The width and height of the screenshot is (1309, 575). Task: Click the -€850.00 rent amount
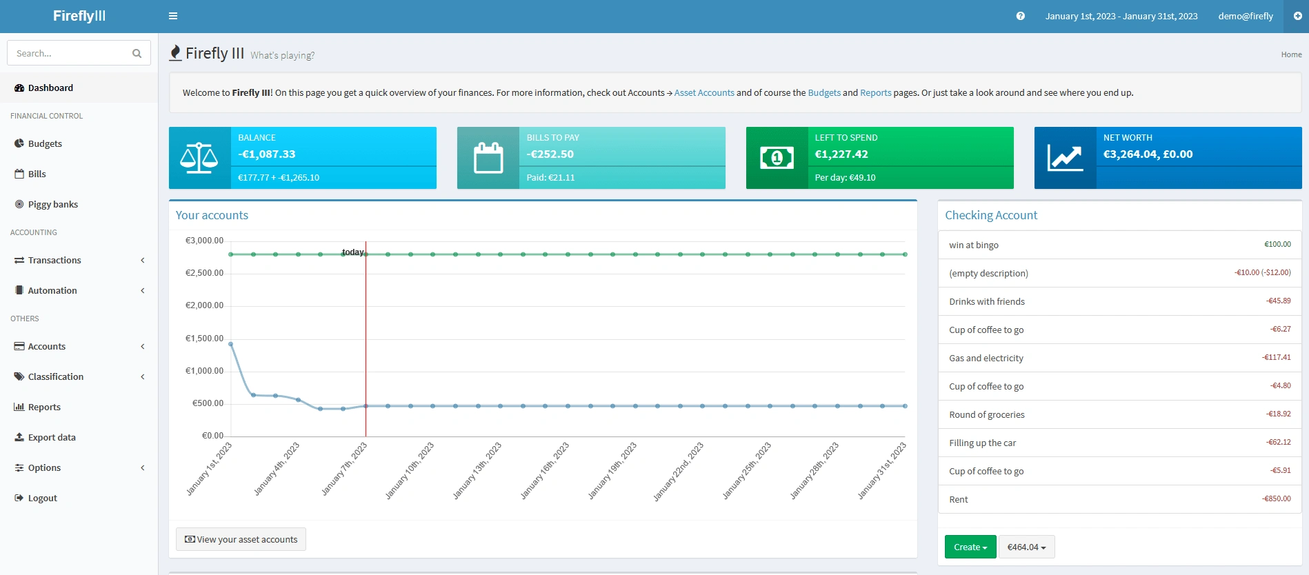[x=1277, y=498]
